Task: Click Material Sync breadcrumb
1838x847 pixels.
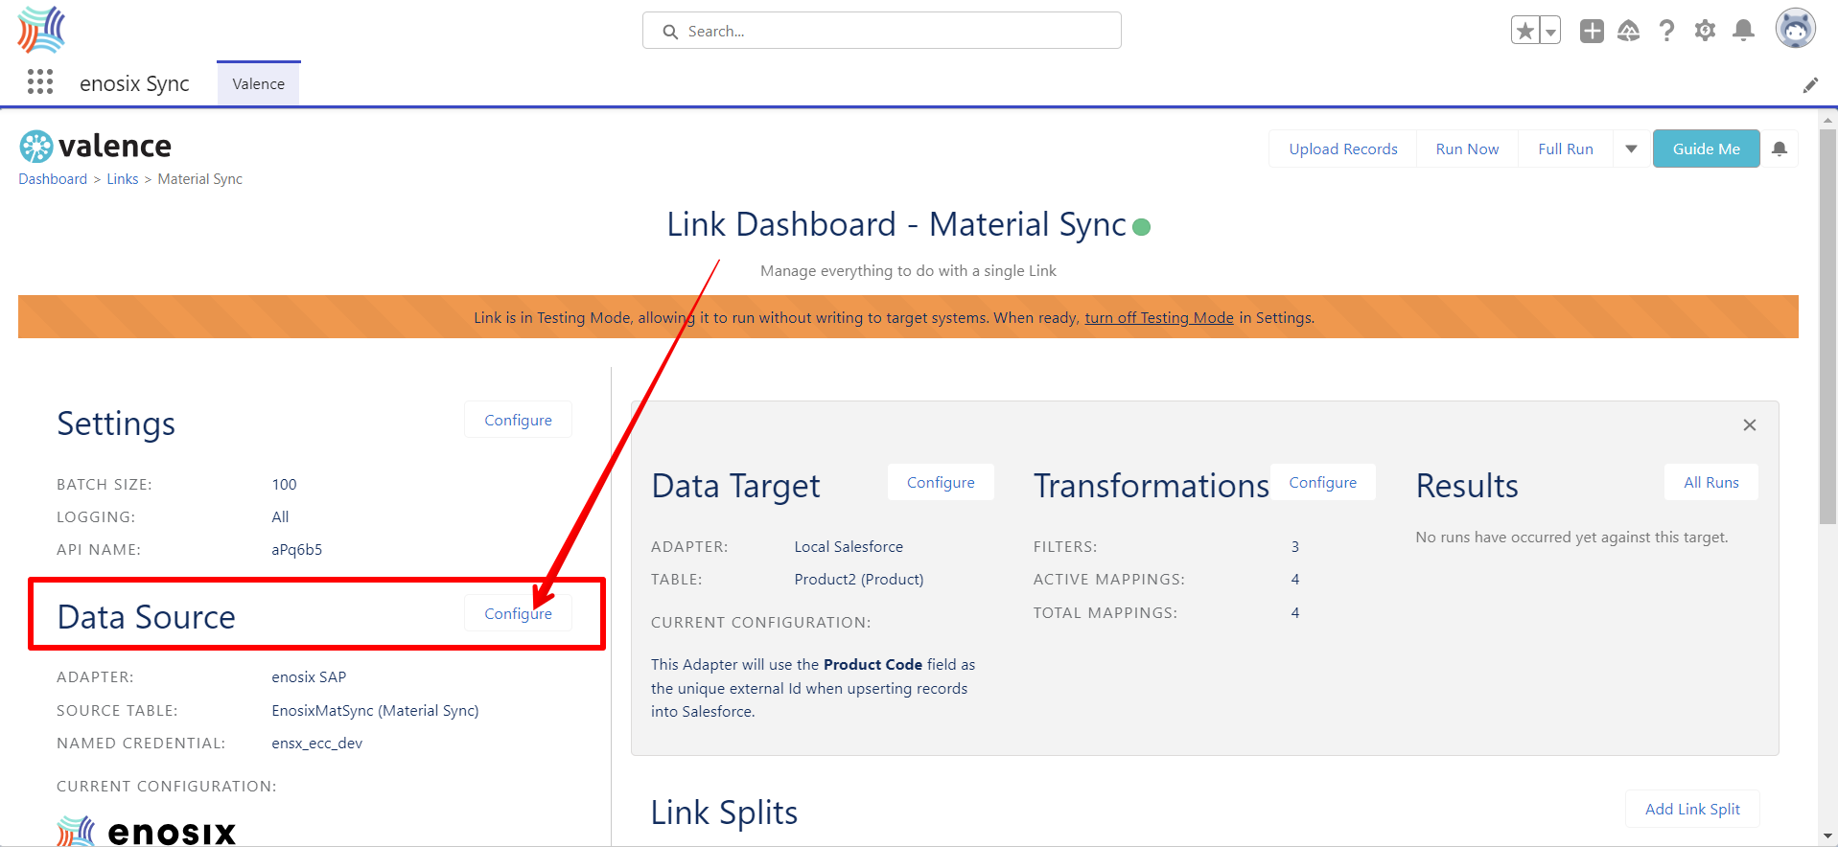Action: click(x=199, y=179)
